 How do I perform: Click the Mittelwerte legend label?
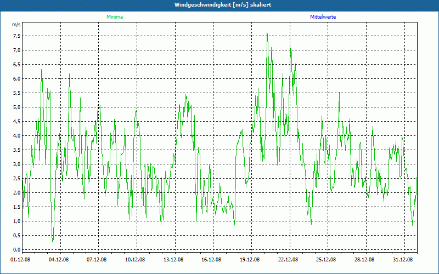tap(323, 17)
